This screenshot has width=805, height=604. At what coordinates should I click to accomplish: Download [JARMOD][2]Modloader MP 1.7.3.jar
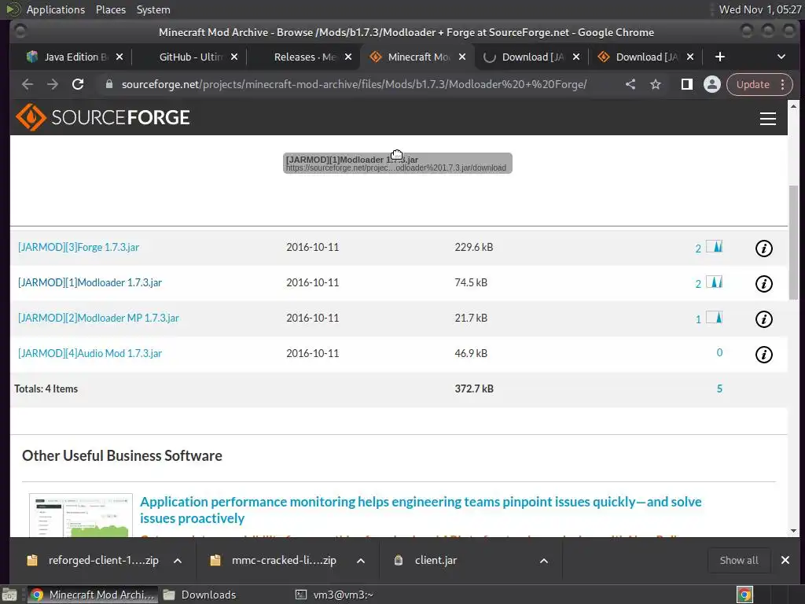pyautogui.click(x=98, y=318)
